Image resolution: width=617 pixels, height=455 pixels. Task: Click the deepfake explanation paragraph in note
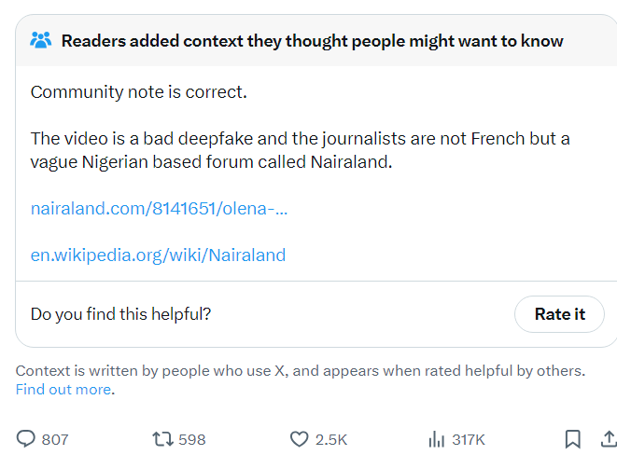click(x=301, y=150)
